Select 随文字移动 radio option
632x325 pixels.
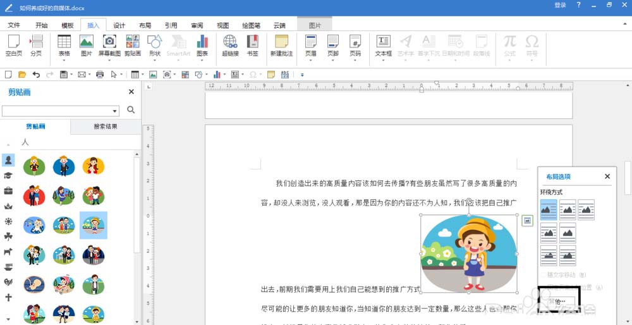click(x=542, y=275)
